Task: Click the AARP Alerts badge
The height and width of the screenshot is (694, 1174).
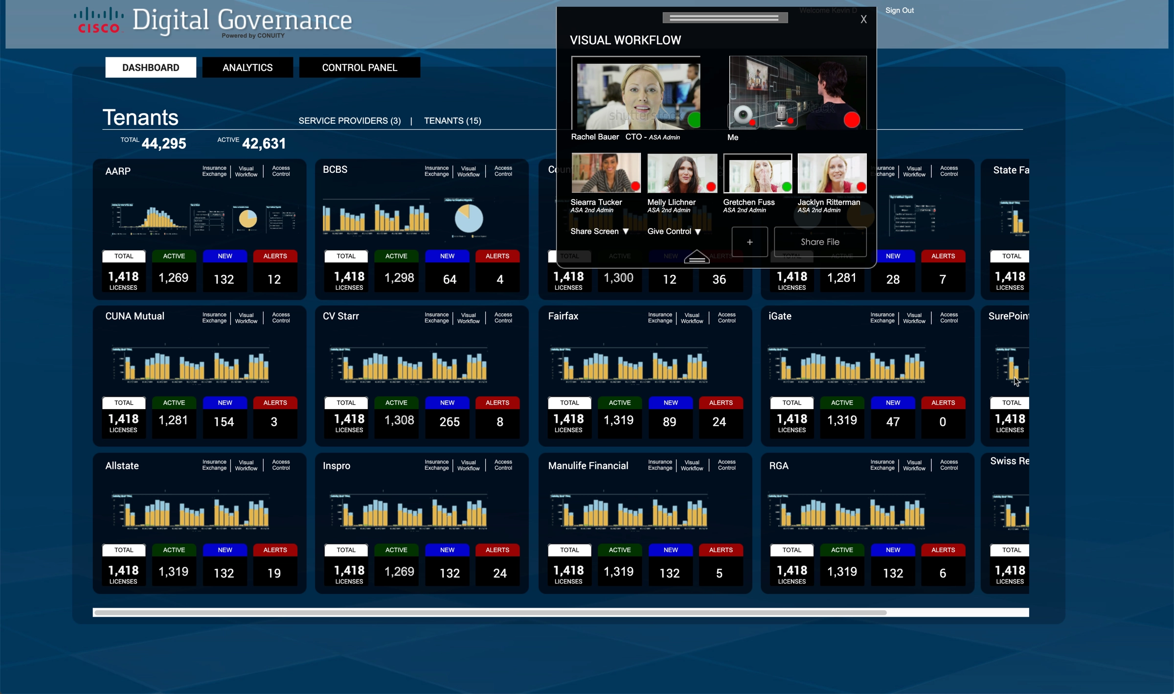Action: click(275, 256)
